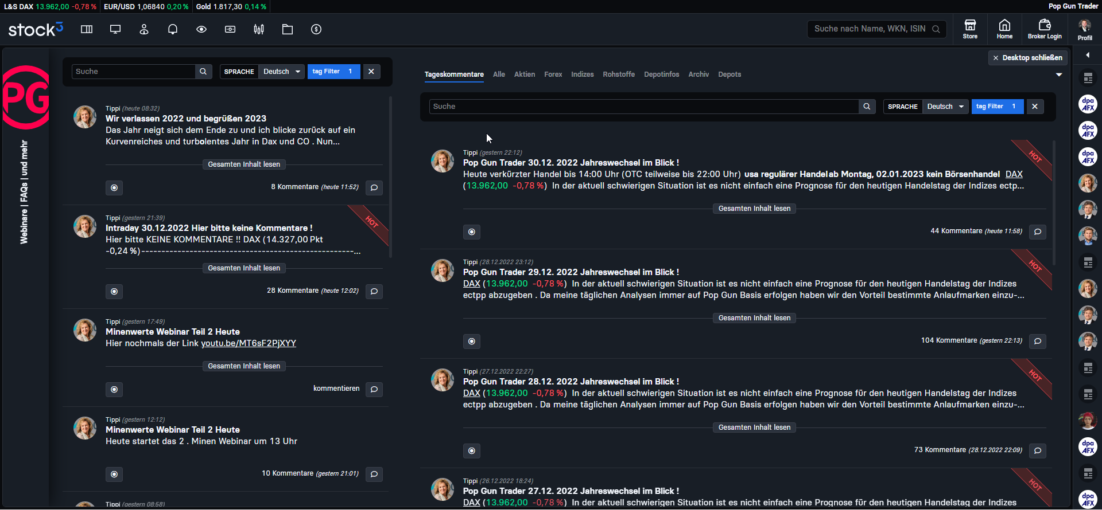Open 'tag Filter 1' in left panel

pyautogui.click(x=334, y=72)
